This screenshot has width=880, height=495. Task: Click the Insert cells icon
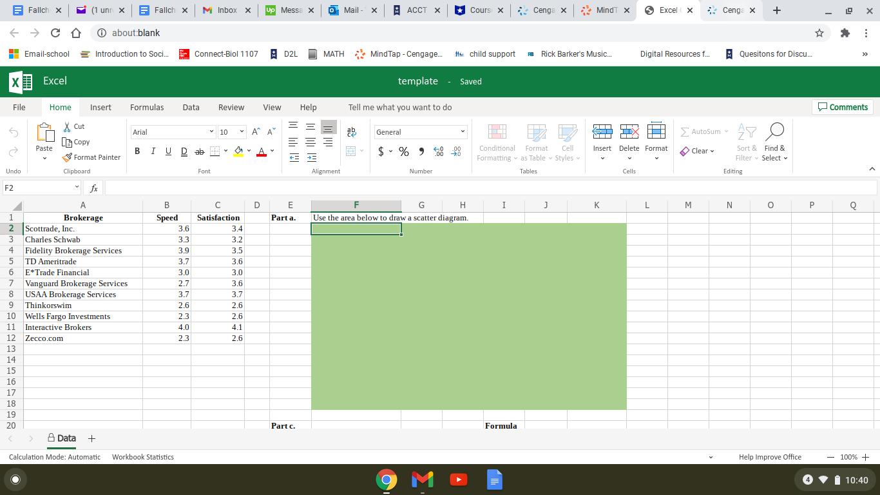(602, 131)
